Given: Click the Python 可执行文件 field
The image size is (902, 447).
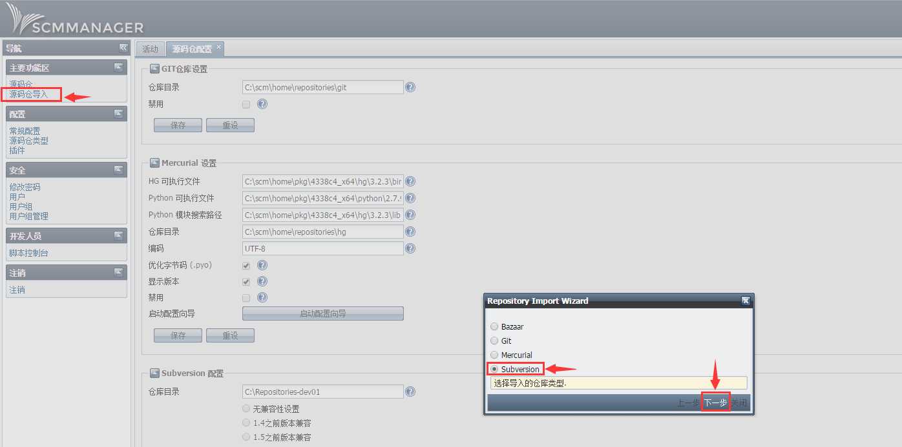Looking at the screenshot, I should pos(323,198).
